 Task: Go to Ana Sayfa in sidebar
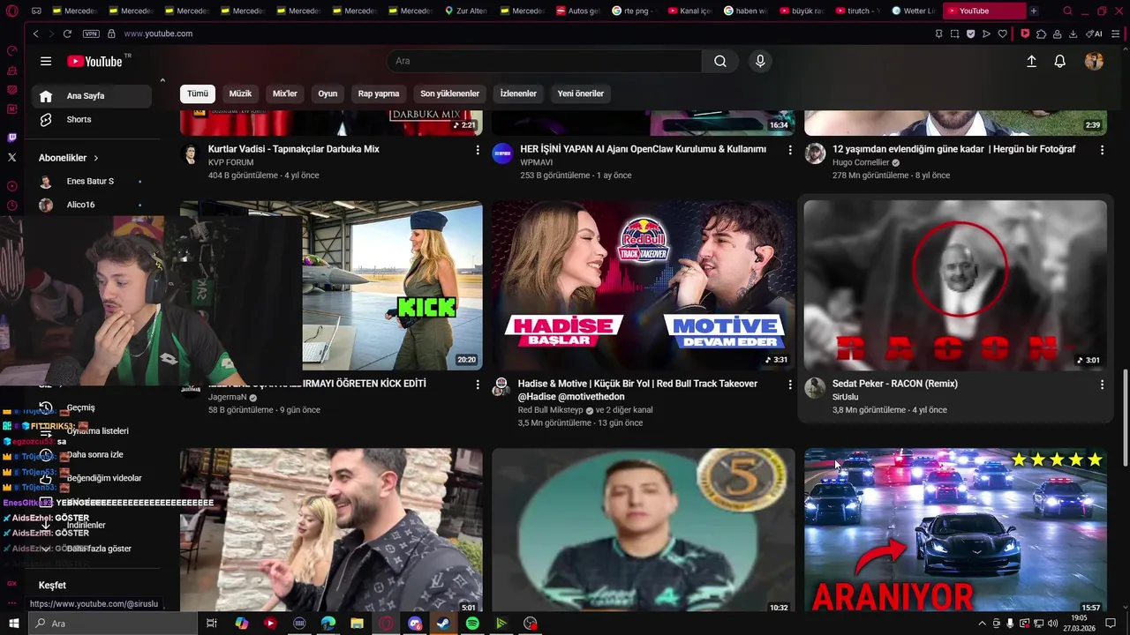(92, 96)
